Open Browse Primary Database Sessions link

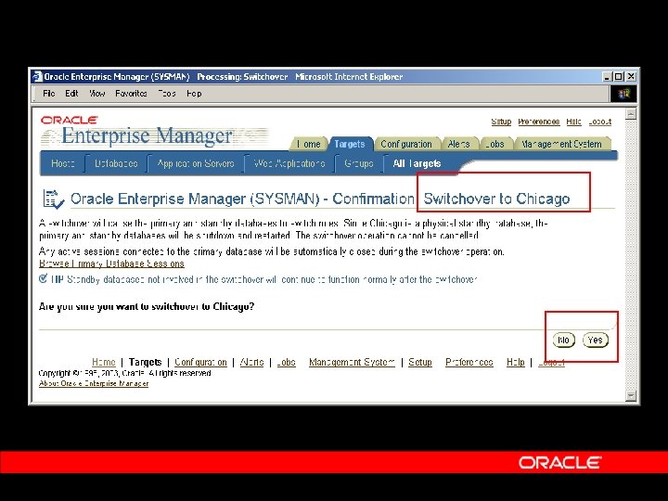coord(111,263)
